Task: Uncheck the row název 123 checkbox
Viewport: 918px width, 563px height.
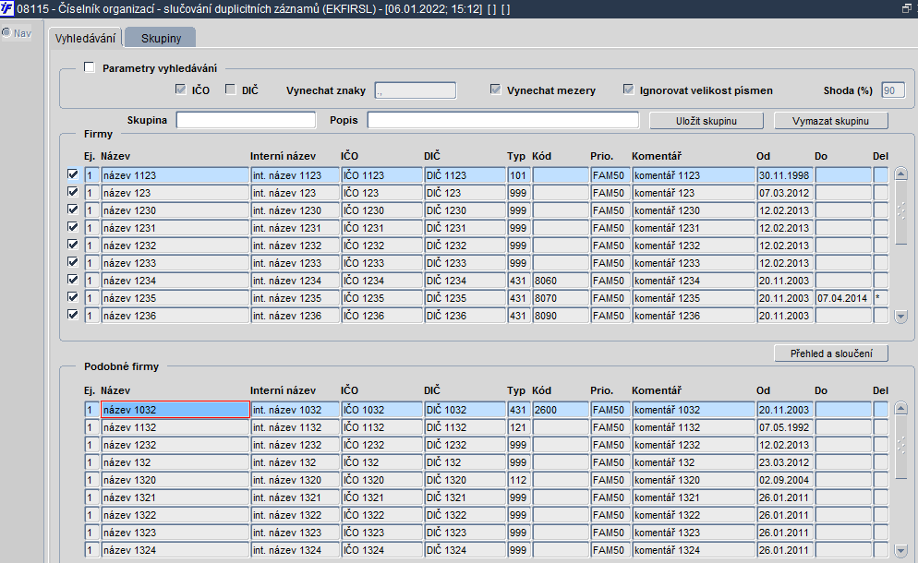Action: pos(73,192)
